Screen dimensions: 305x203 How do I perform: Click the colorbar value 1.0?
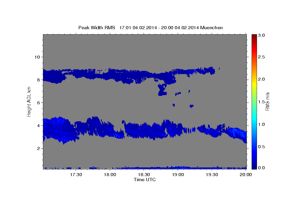coord(262,124)
